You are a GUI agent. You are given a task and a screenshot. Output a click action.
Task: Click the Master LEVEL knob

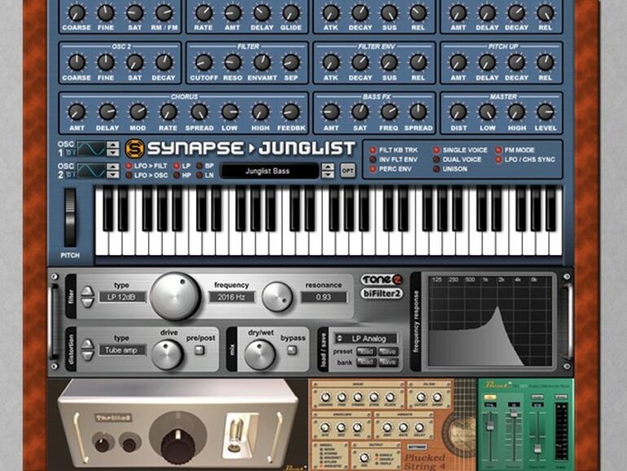click(545, 112)
